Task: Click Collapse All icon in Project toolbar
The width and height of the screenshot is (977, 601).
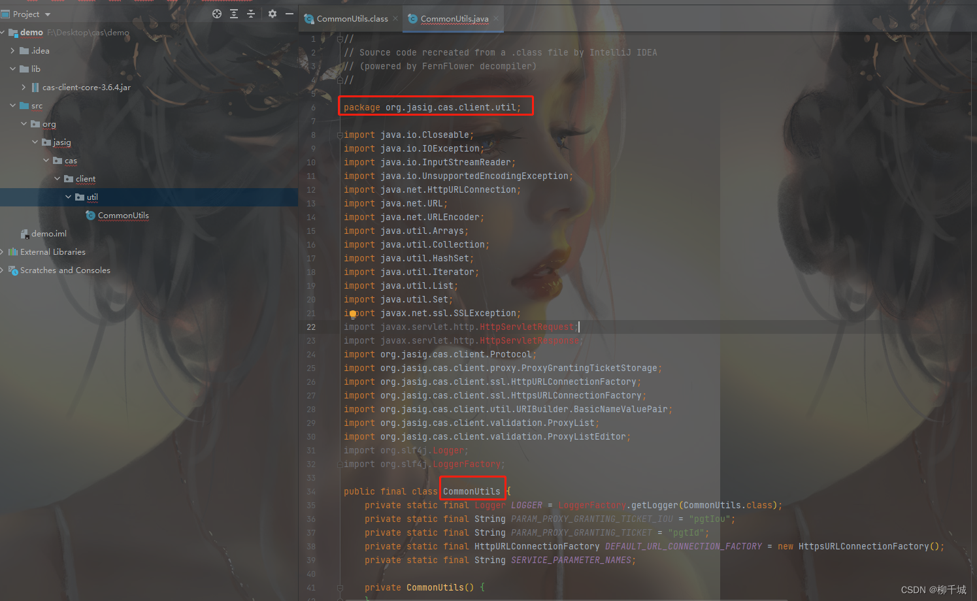Action: click(251, 14)
